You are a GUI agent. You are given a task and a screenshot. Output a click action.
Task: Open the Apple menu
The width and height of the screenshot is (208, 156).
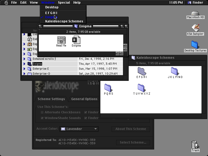tap(6, 3)
